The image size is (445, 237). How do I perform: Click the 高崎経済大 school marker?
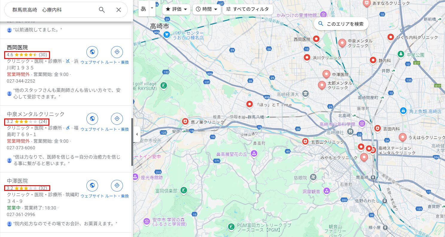tap(305, 94)
